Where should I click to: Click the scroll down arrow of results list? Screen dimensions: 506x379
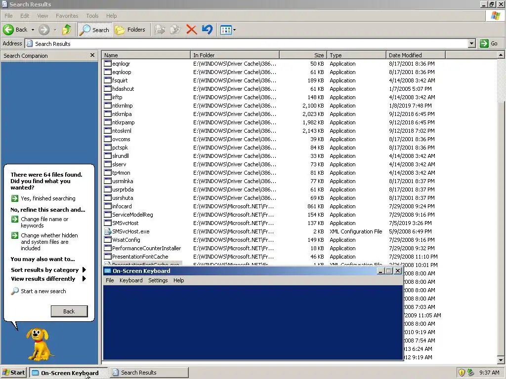click(501, 360)
